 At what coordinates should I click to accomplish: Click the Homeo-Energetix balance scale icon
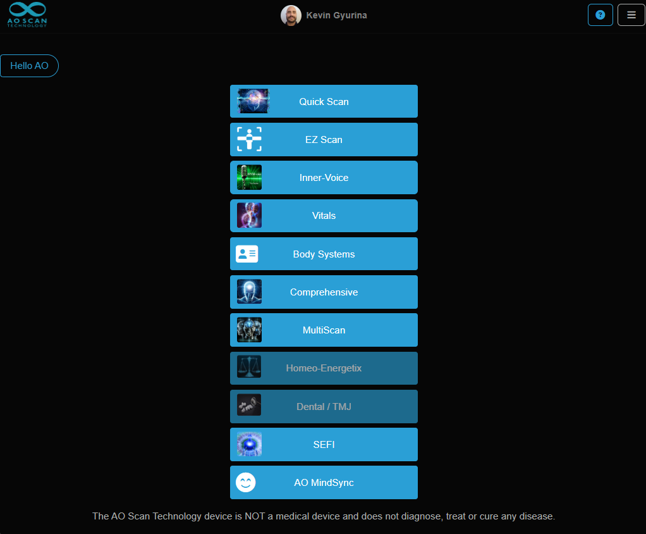point(249,368)
